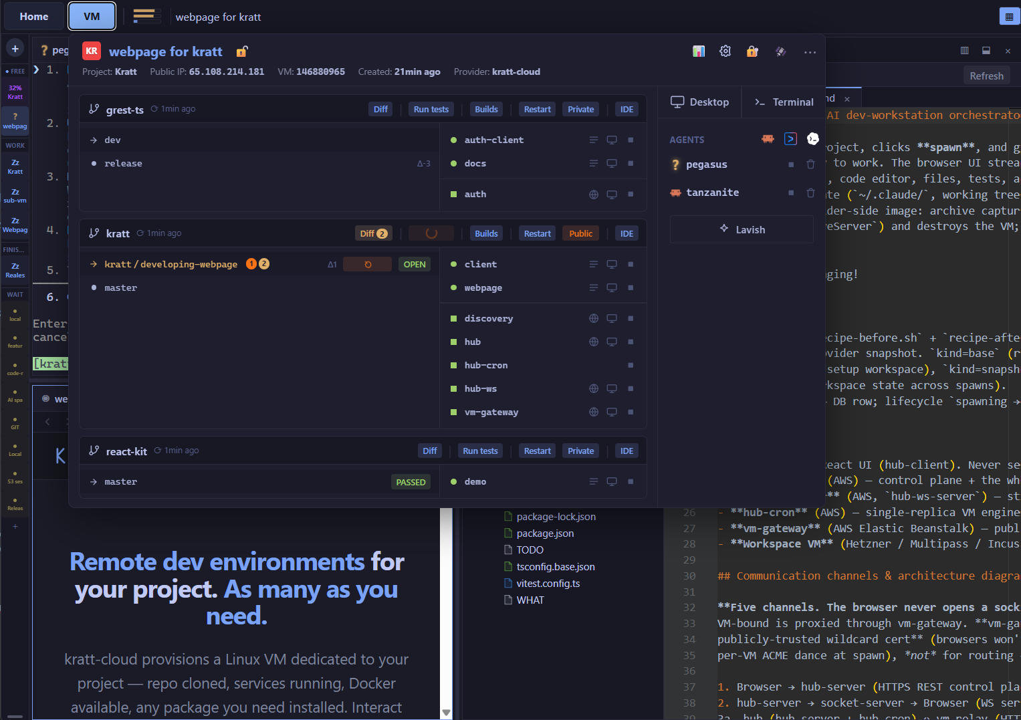Open desktop view for webpage service

pos(612,287)
